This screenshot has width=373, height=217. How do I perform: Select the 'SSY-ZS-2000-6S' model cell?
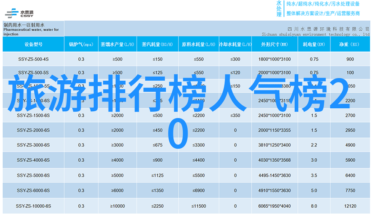tap(33, 130)
